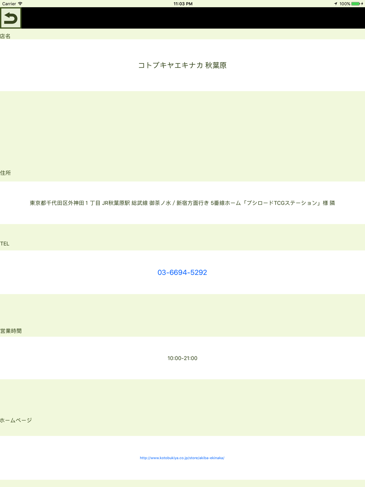Tap the business hours 10:00-21:00
The width and height of the screenshot is (365, 487).
(182, 358)
